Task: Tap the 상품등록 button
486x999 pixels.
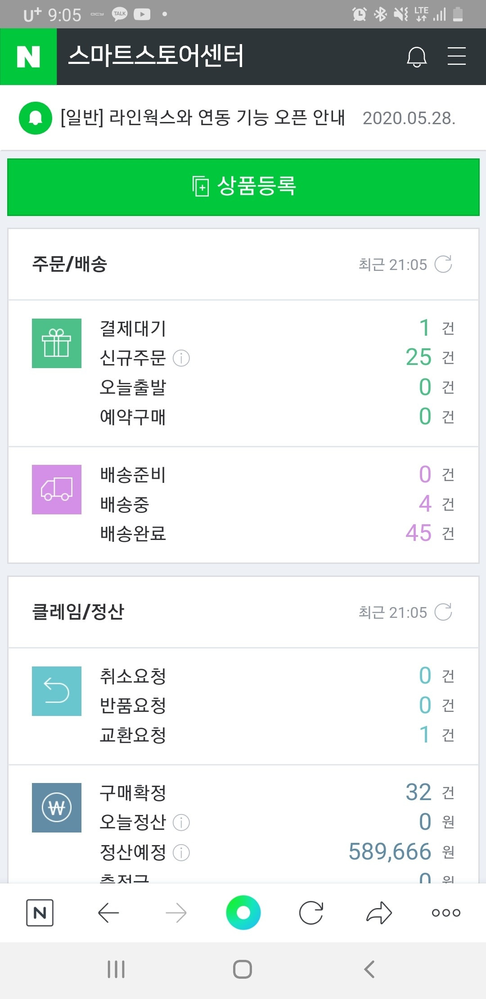Action: click(x=243, y=187)
